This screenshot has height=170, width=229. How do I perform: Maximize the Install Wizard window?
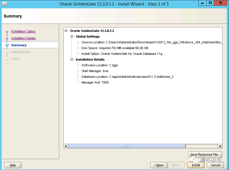coord(210,3)
